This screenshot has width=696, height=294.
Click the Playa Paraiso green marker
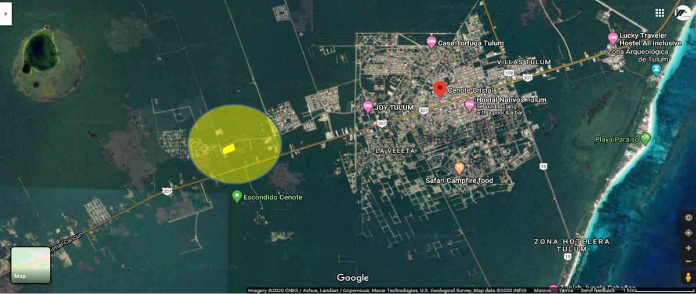[646, 139]
